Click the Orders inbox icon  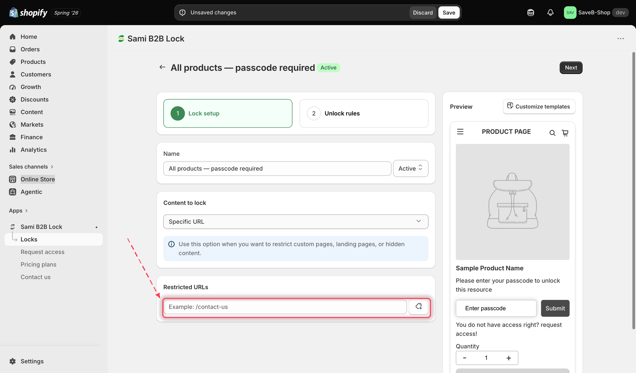coord(13,49)
